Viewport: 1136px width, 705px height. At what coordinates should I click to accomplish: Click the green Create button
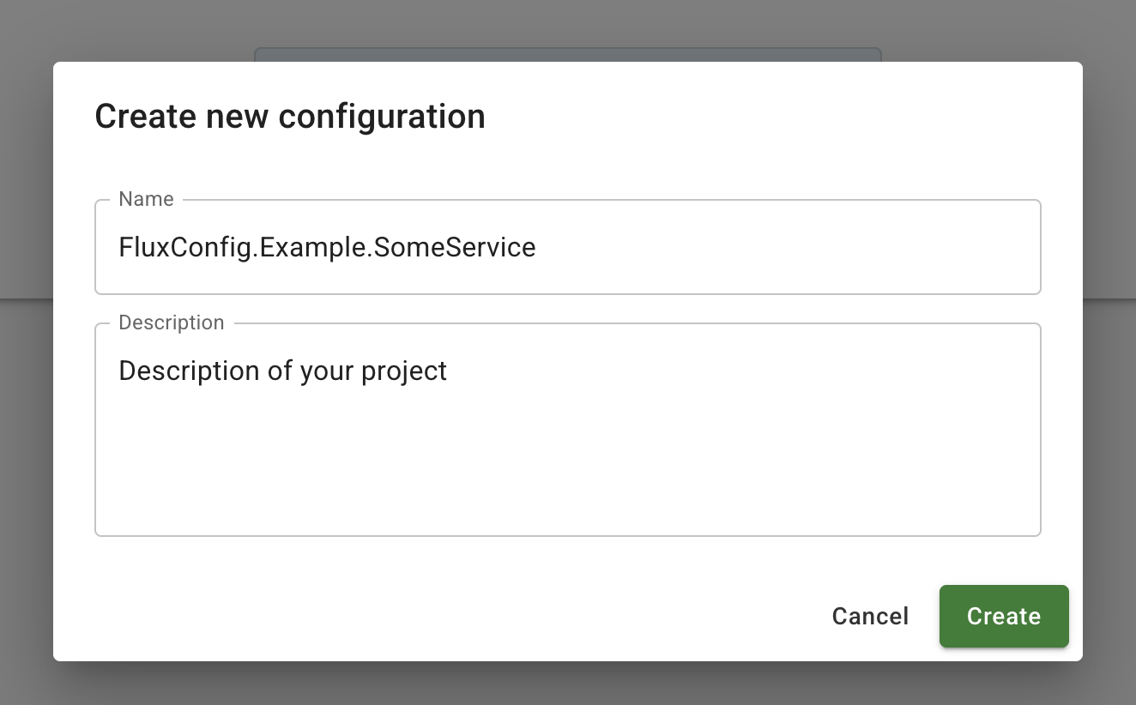1003,616
